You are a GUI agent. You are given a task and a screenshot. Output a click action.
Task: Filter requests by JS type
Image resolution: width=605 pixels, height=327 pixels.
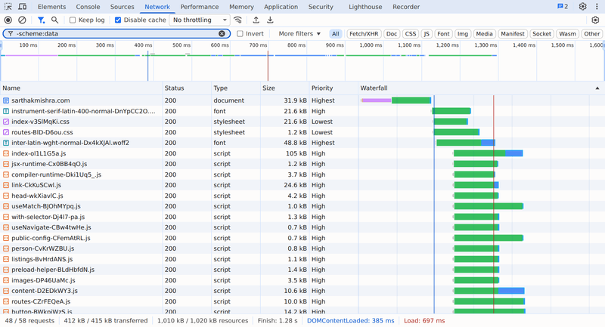pyautogui.click(x=427, y=34)
